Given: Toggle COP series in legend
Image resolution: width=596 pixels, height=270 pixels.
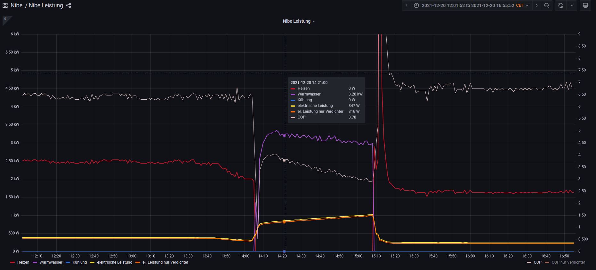Looking at the screenshot, I should pyautogui.click(x=537, y=262).
